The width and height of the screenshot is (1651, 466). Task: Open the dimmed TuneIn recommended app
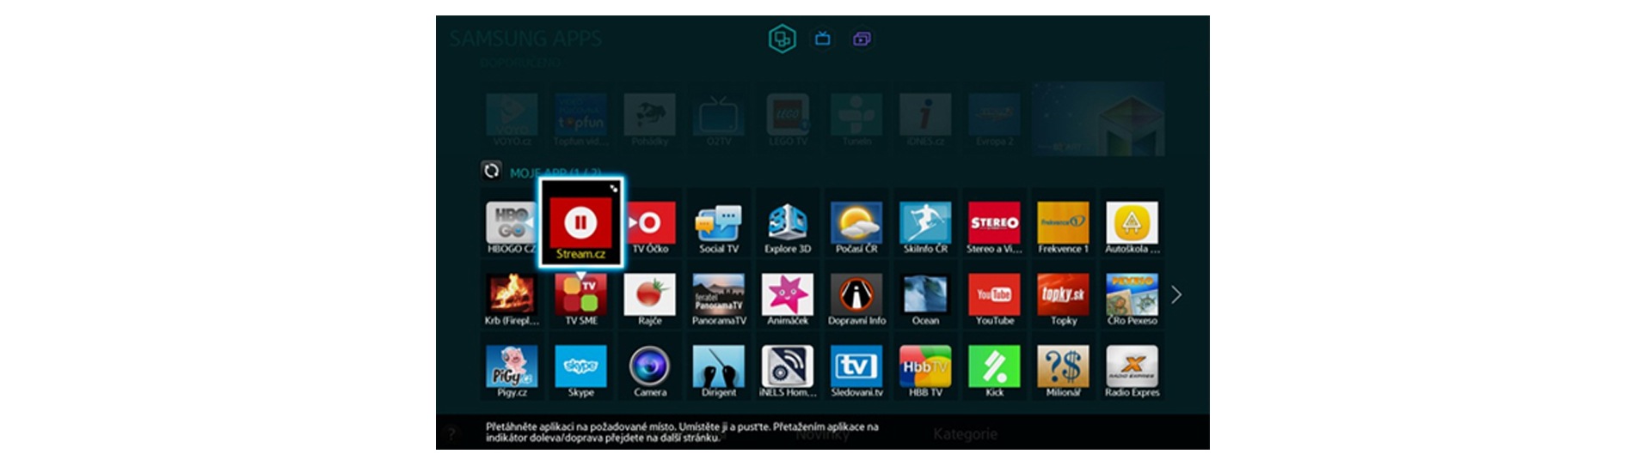(x=856, y=120)
